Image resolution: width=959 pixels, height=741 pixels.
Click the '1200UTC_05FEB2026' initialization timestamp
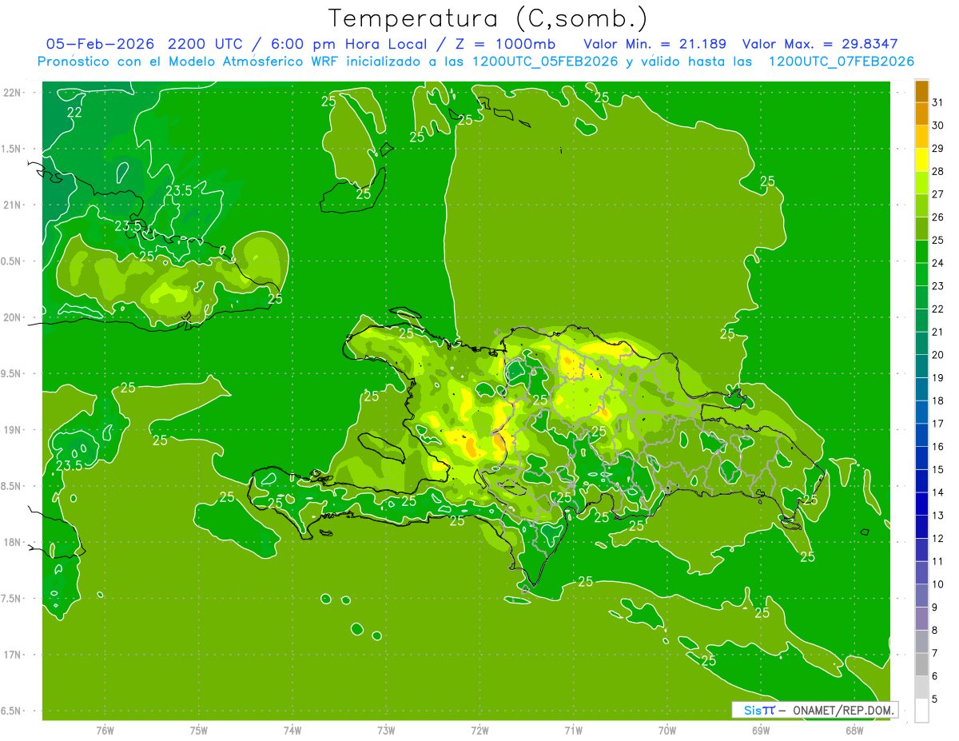point(546,62)
